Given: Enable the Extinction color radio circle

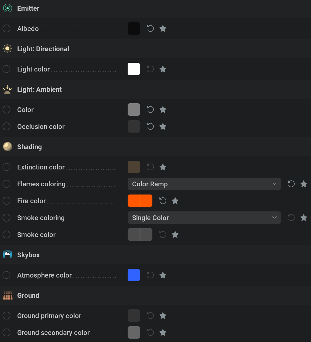Looking at the screenshot, I should pyautogui.click(x=6, y=167).
